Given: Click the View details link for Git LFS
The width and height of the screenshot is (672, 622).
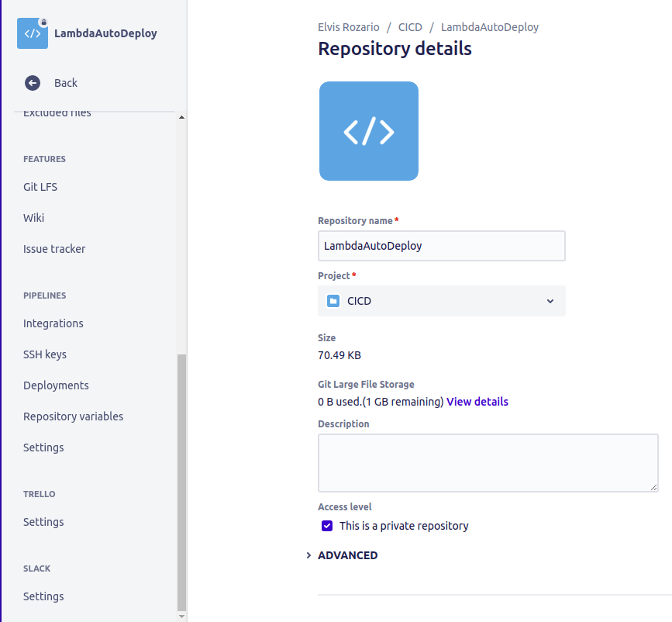Looking at the screenshot, I should [477, 402].
